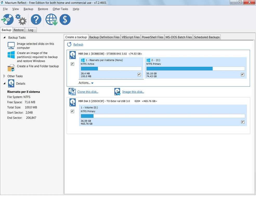Open the PowerShell Files tab

point(153,37)
